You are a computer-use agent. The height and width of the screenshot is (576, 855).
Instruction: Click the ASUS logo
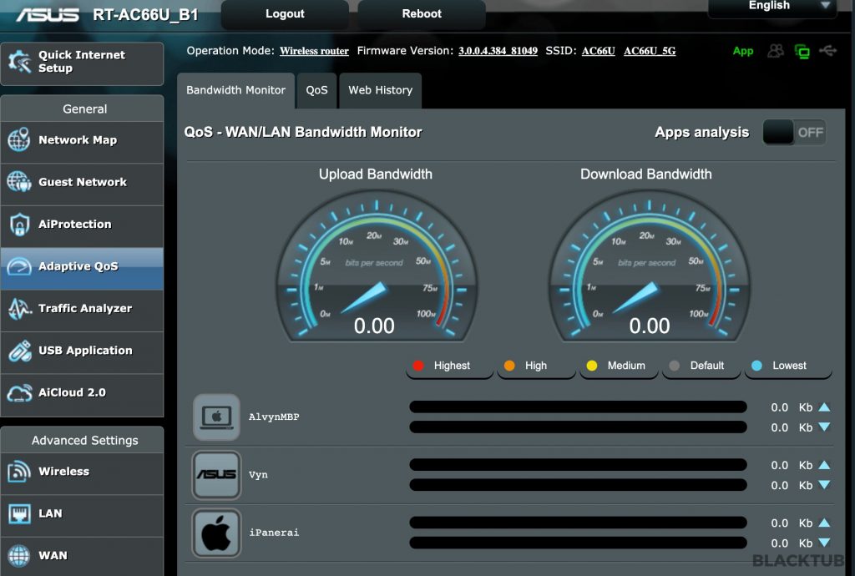point(48,15)
